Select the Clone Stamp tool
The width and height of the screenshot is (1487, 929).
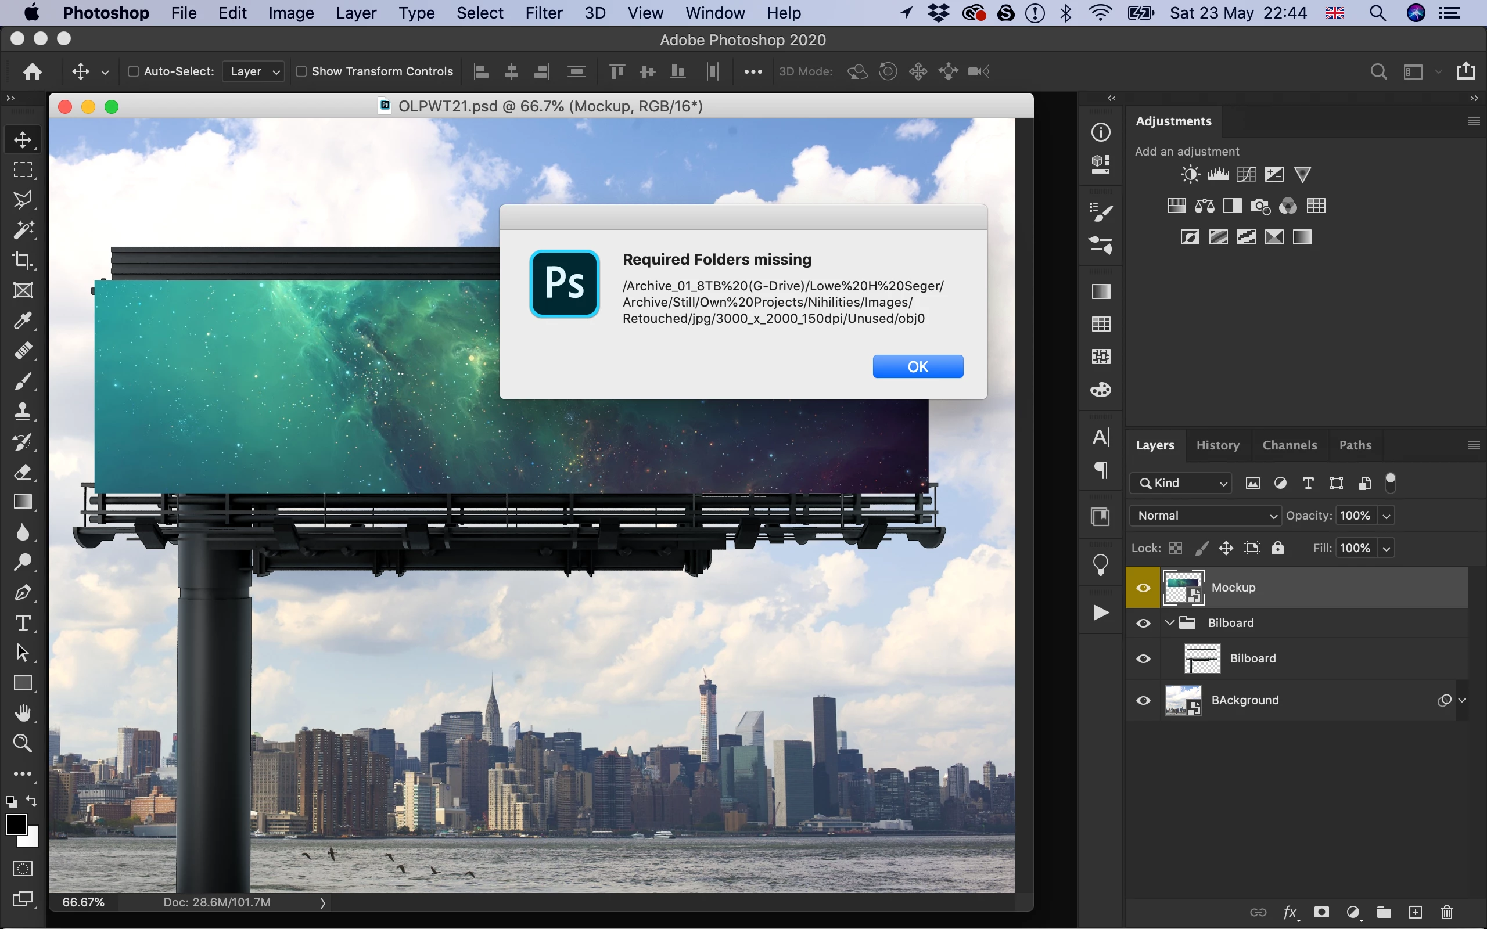[x=23, y=411]
